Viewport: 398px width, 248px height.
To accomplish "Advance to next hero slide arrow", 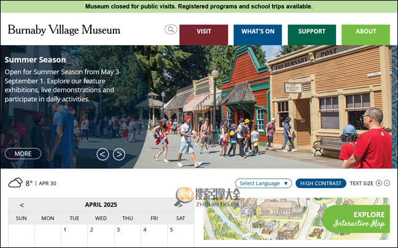I will 119,154.
